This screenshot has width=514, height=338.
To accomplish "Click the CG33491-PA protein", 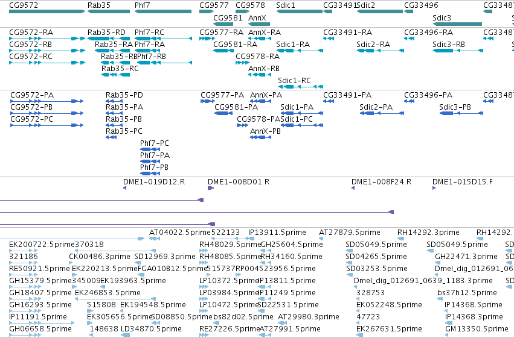I will coord(329,101).
